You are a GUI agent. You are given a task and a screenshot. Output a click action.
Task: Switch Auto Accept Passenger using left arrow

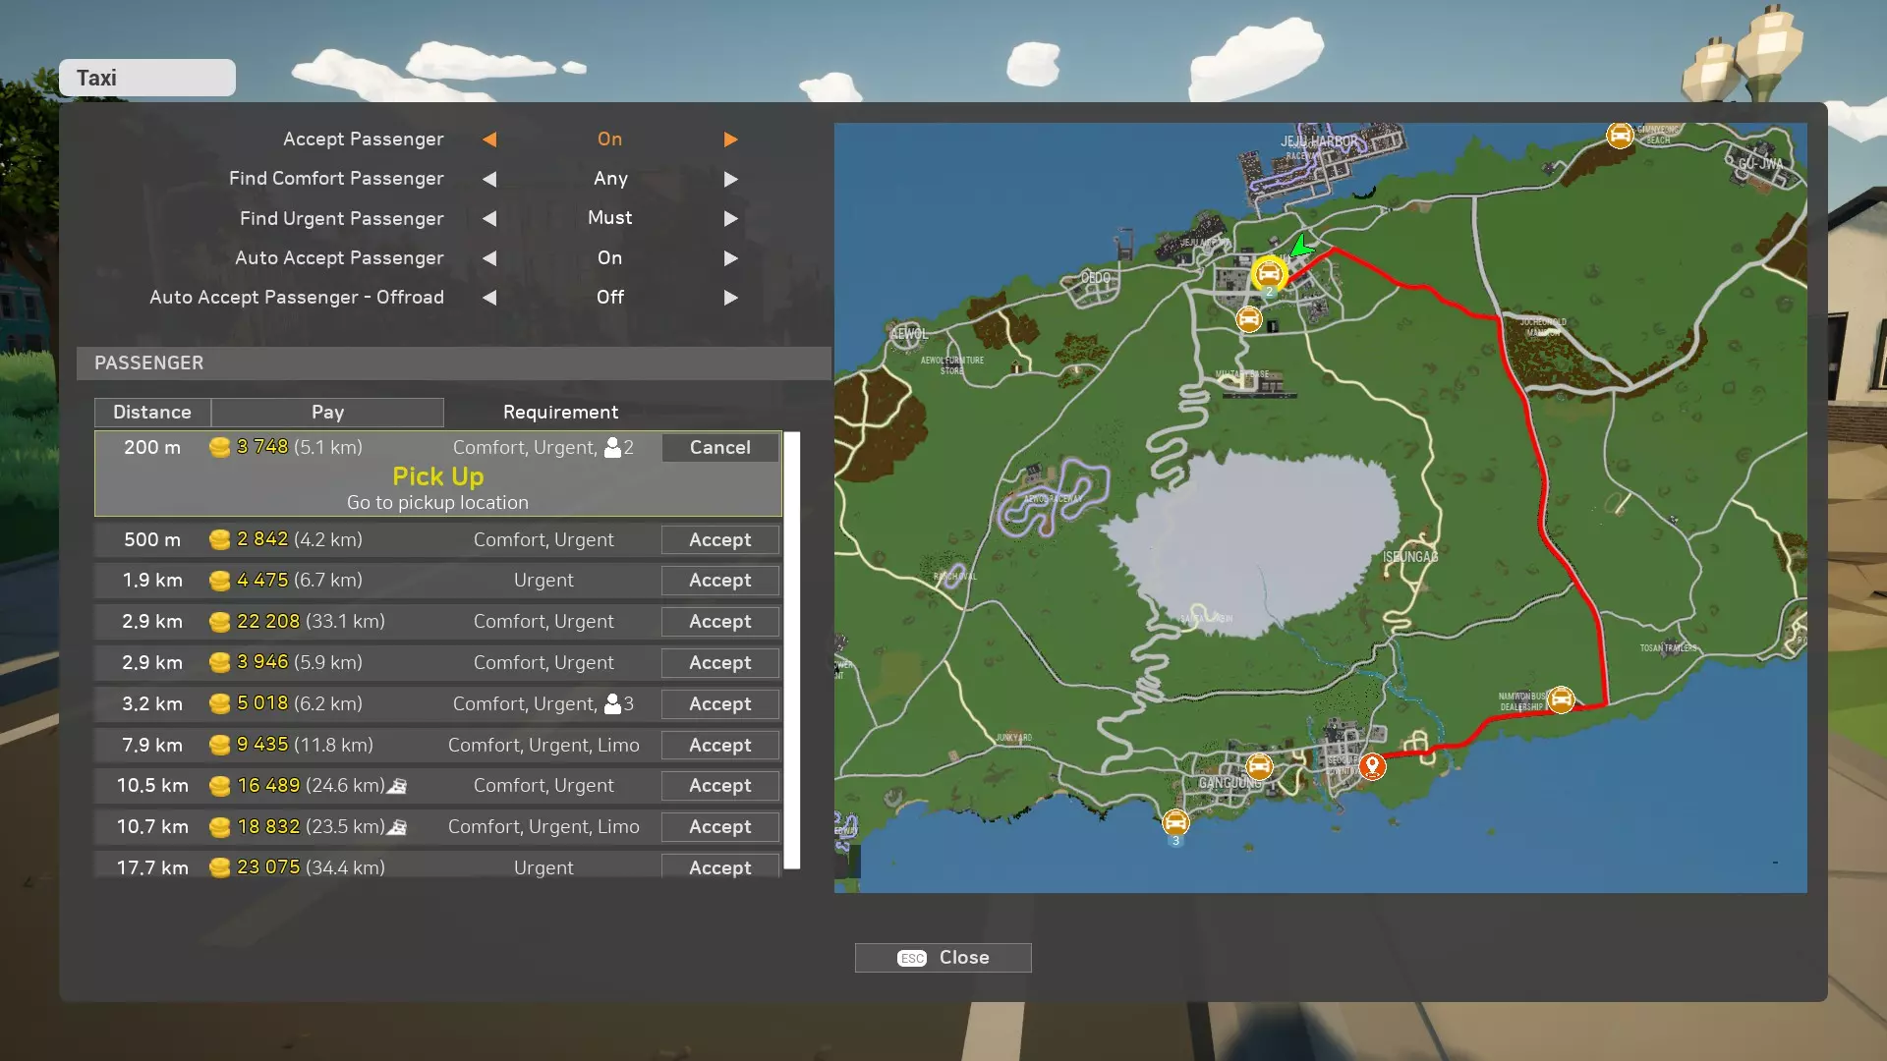(x=489, y=258)
